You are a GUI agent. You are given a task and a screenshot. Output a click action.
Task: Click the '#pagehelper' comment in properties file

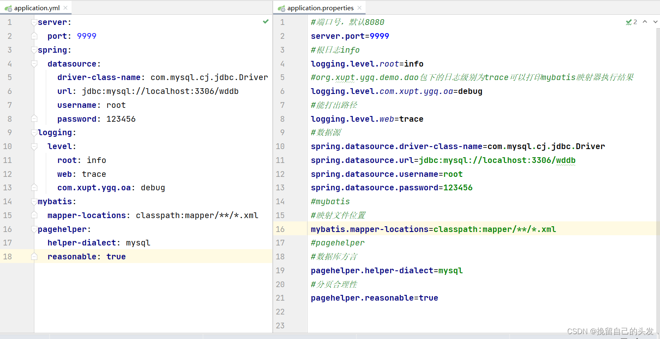tap(338, 243)
